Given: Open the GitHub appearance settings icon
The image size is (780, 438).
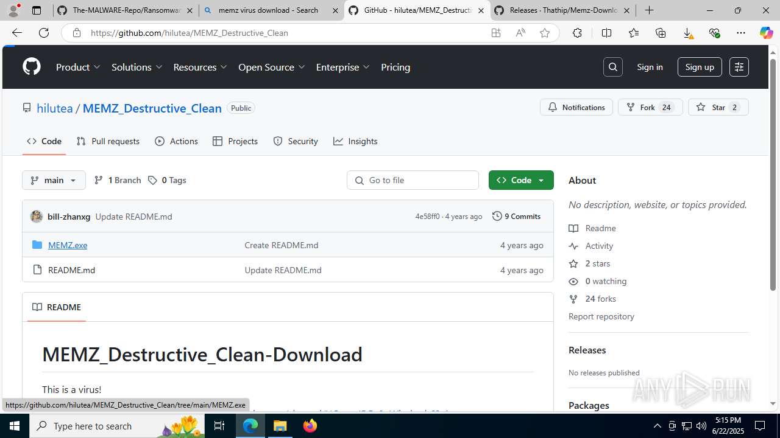Looking at the screenshot, I should (x=739, y=67).
